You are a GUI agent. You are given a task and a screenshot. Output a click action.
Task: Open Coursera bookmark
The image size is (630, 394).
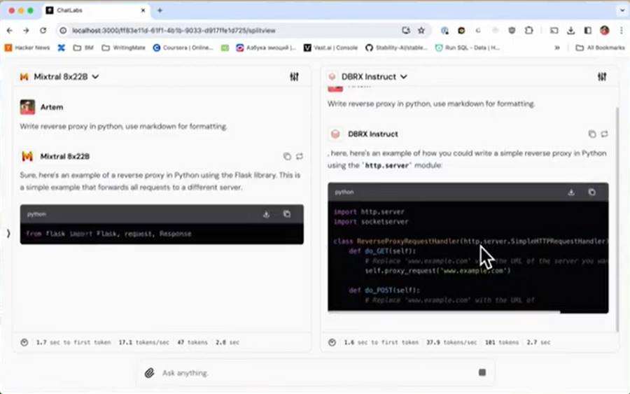pos(183,48)
